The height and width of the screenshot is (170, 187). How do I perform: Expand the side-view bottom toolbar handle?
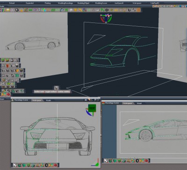point(149,161)
